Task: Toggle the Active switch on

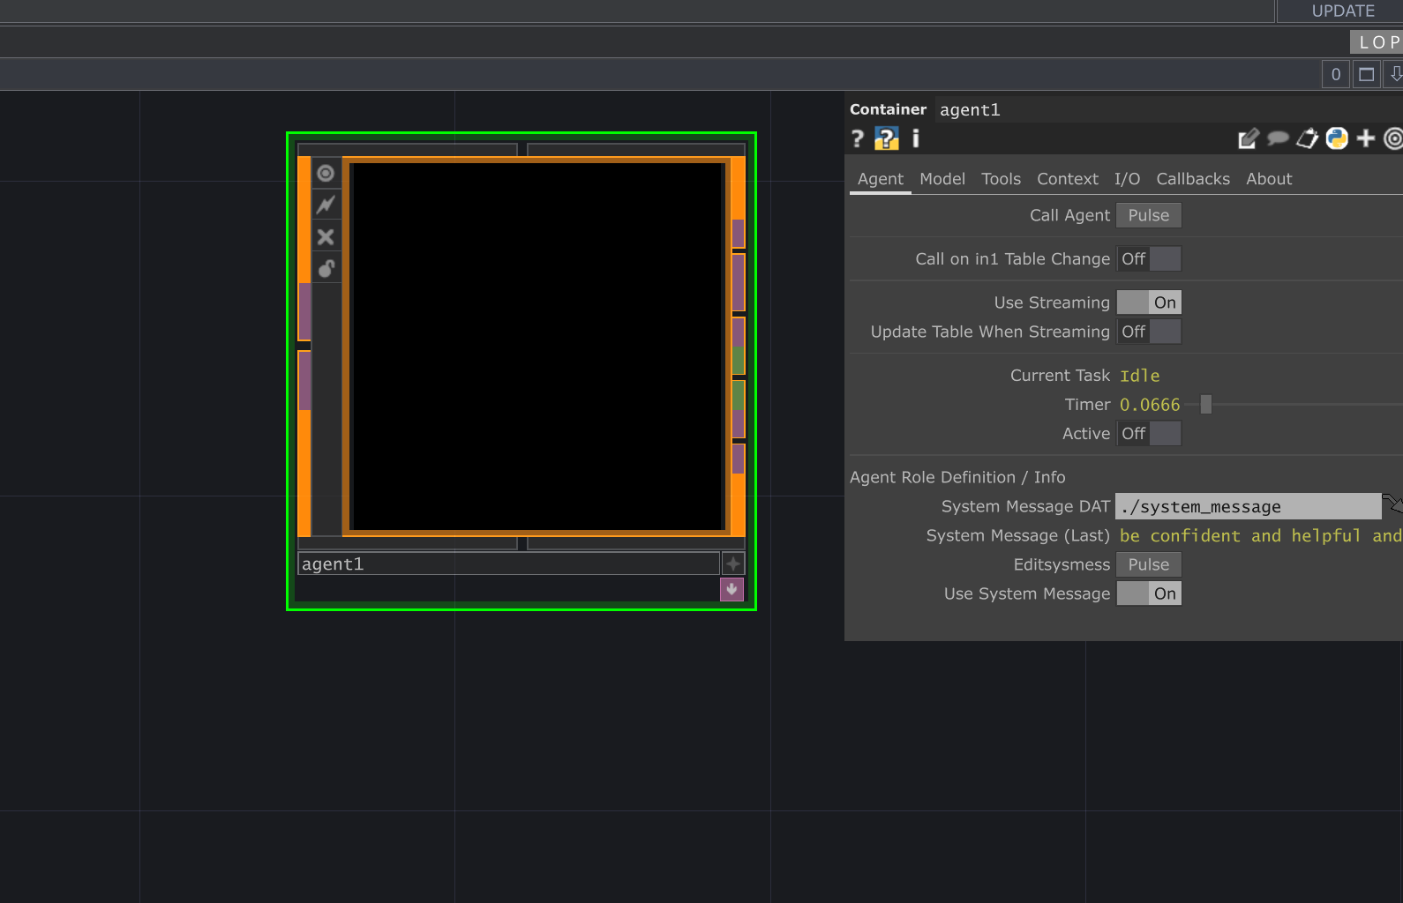Action: coord(1148,434)
